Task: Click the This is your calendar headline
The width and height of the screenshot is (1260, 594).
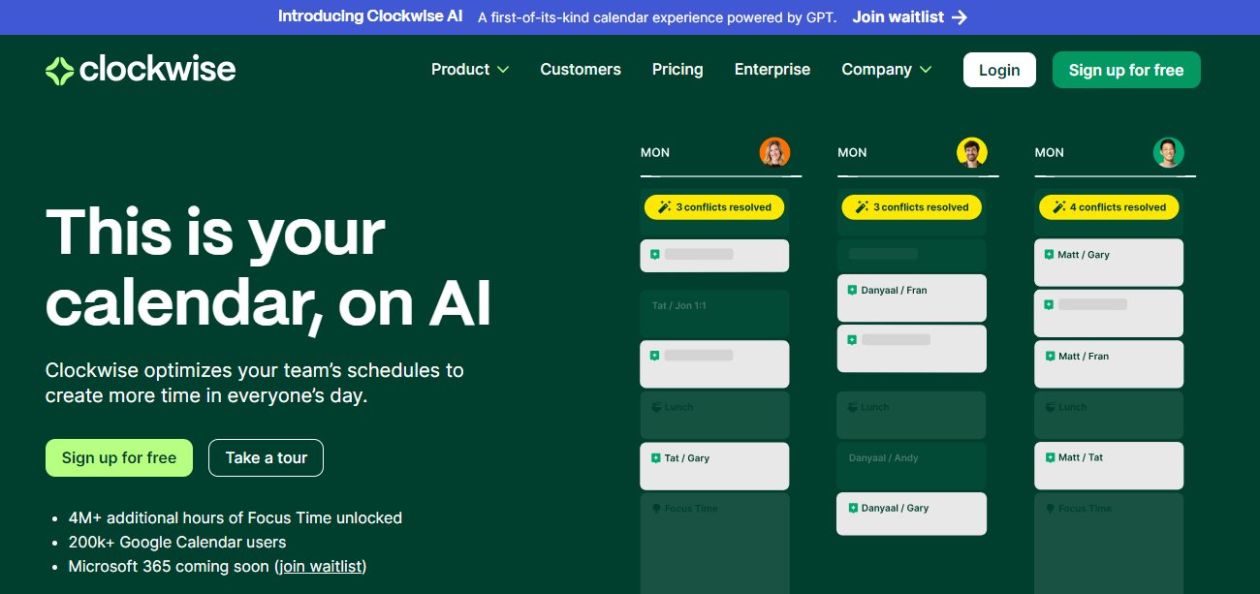Action: coord(268,268)
